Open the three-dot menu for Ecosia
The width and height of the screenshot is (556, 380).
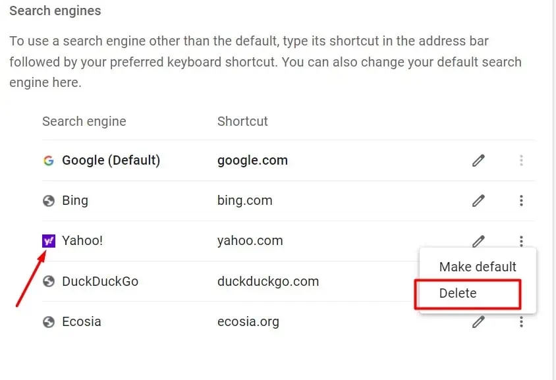(521, 321)
